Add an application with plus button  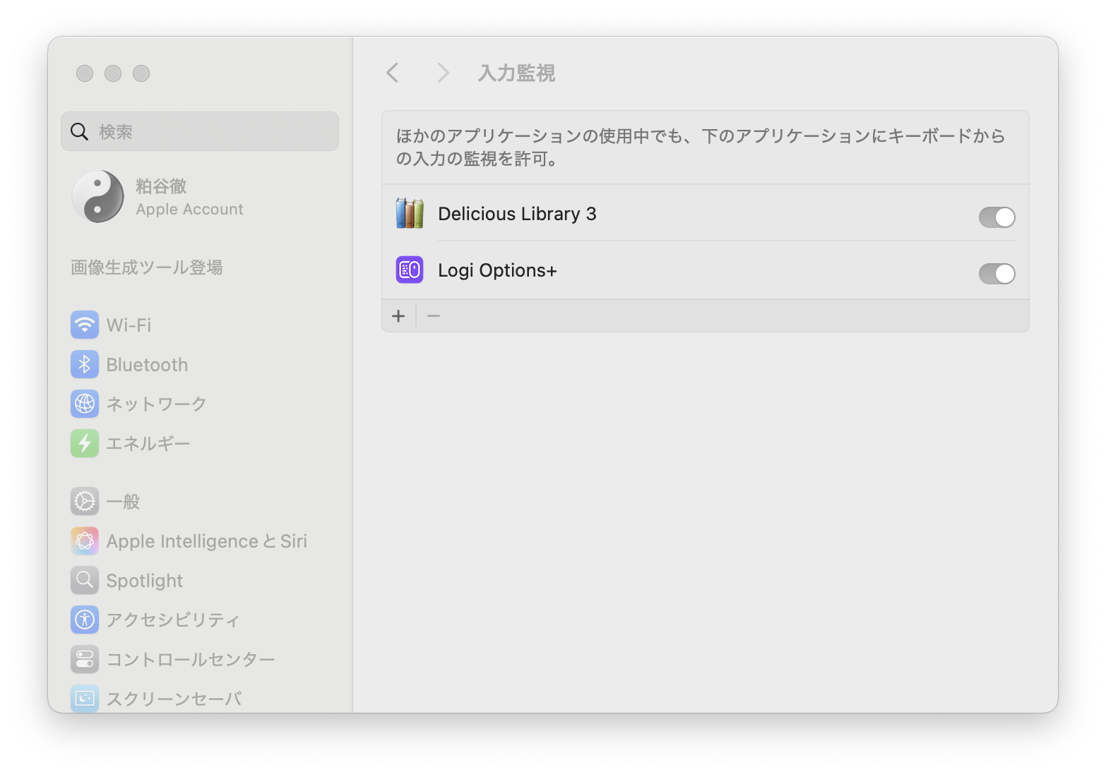398,316
